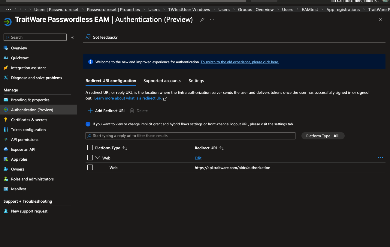This screenshot has height=247, width=390.
Task: Open Diagnose and solve problems
Action: coord(36,78)
